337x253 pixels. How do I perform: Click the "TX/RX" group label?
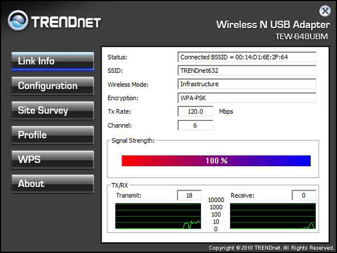pyautogui.click(x=120, y=185)
